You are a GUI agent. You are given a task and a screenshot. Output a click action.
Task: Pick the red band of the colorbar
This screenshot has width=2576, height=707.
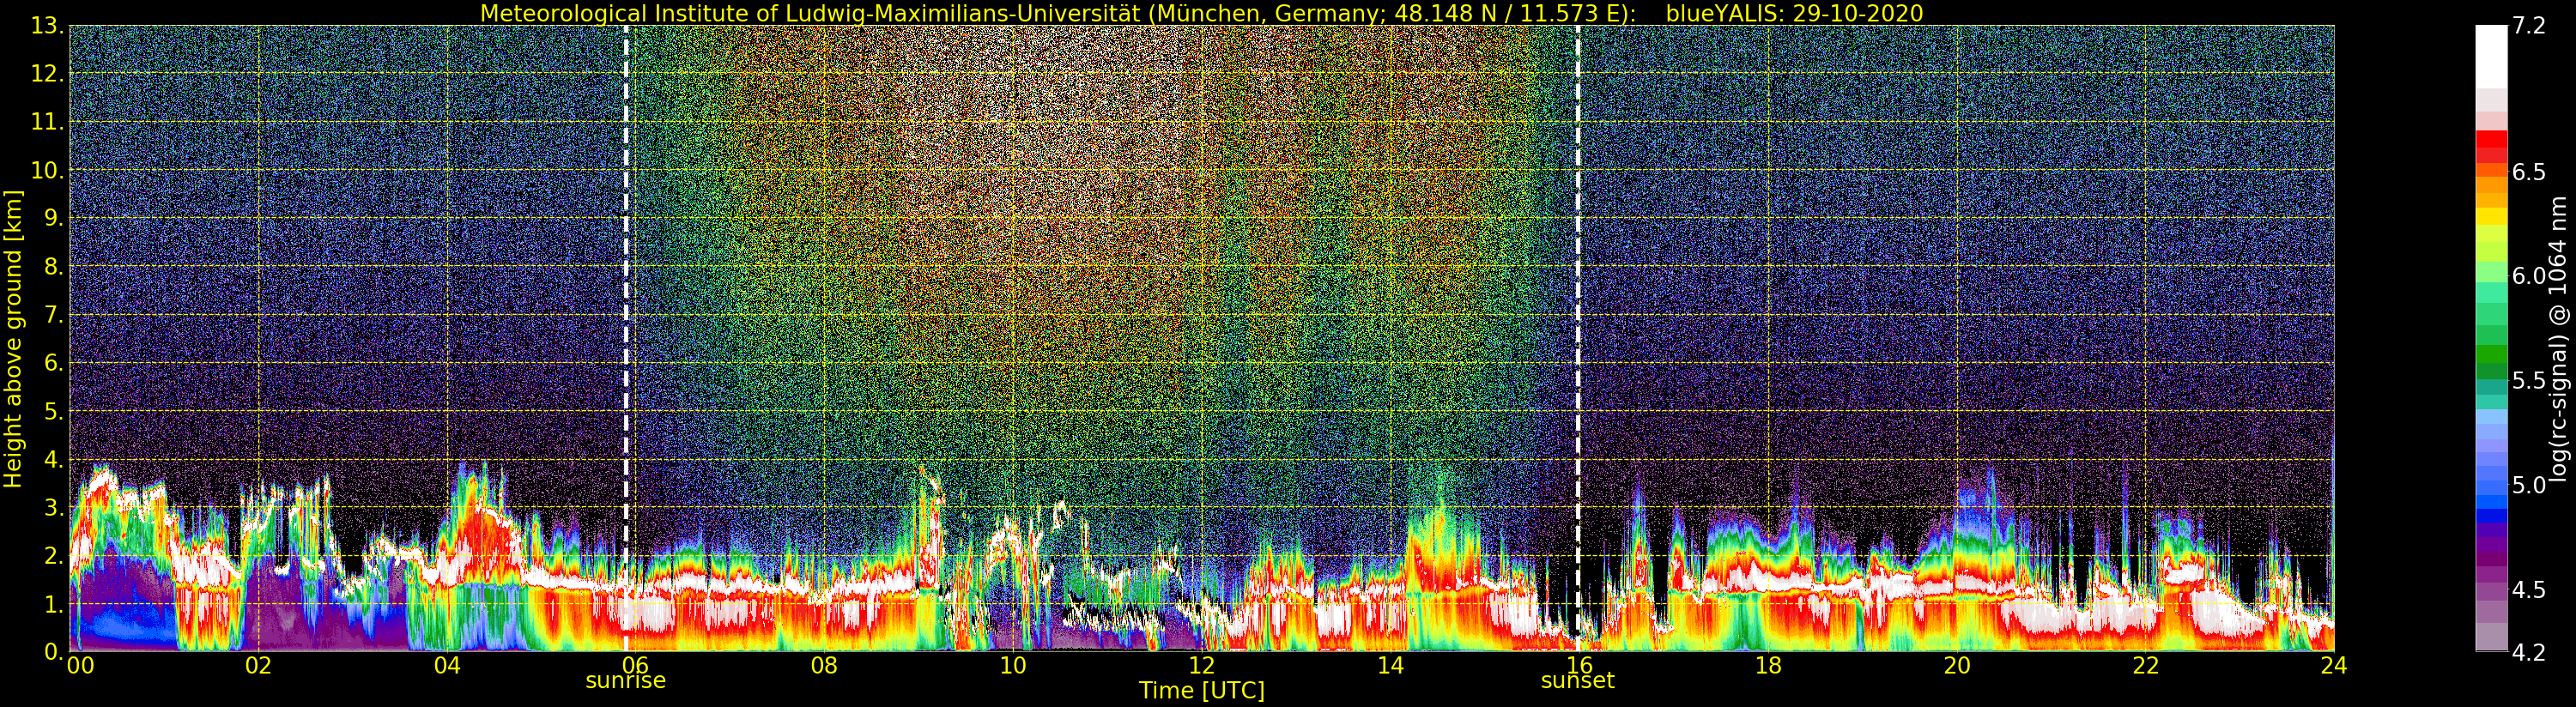click(x=2491, y=147)
